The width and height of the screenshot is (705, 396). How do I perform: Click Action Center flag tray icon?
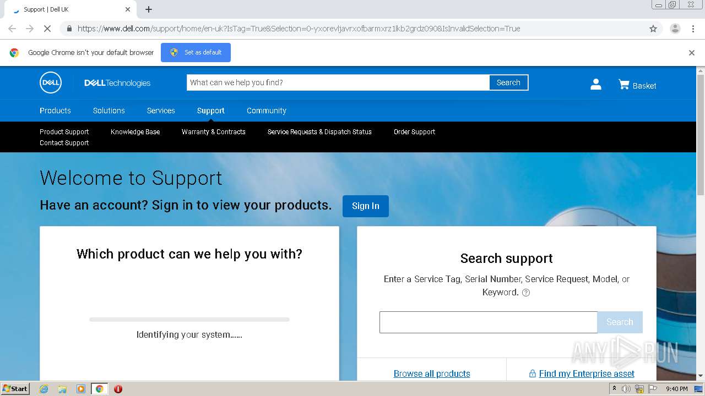(653, 389)
